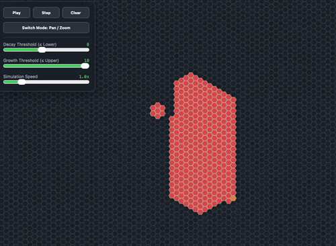Click the Simulation Speed slider handle

point(22,82)
